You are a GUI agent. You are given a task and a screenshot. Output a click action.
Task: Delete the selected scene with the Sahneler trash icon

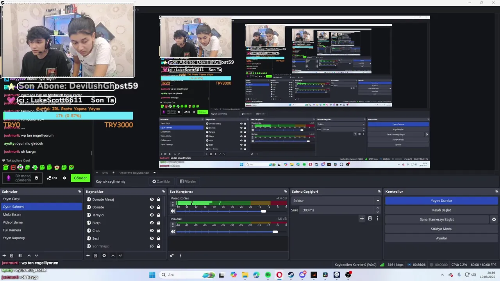point(12,256)
